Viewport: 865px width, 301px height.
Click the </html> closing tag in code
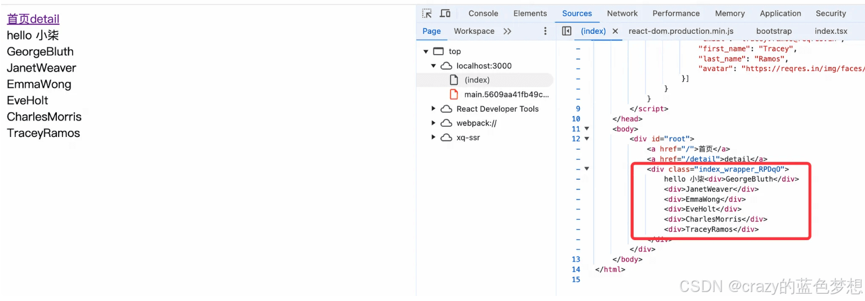coord(610,269)
